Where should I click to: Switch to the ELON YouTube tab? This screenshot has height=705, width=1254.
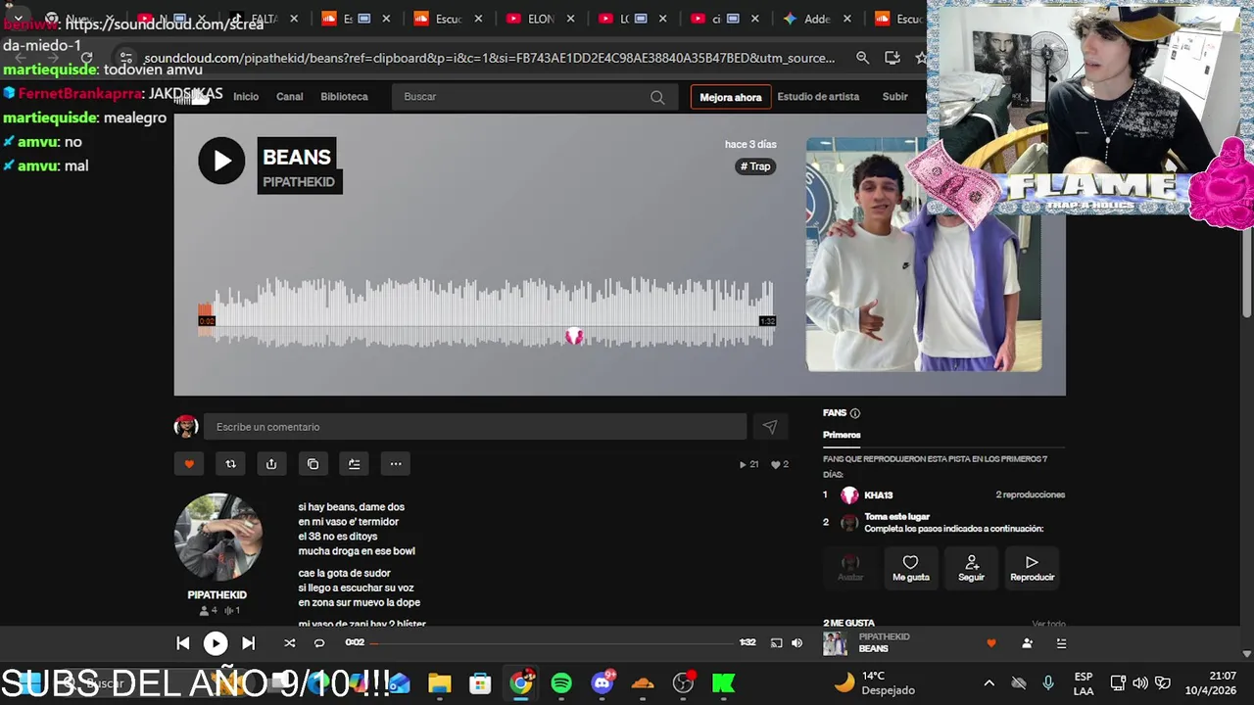541,19
